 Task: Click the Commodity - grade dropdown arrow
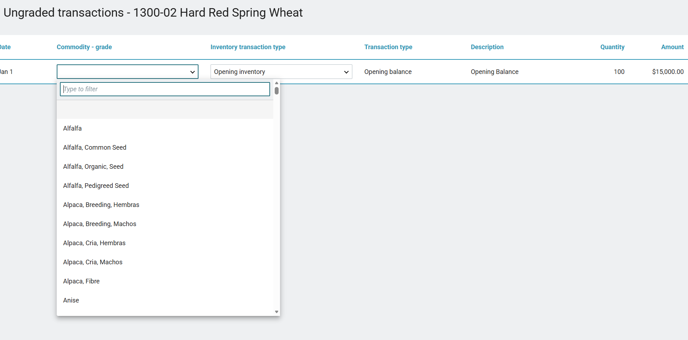192,72
